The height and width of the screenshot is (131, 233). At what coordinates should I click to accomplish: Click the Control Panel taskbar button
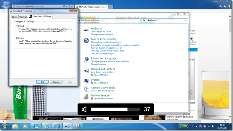[57, 126]
